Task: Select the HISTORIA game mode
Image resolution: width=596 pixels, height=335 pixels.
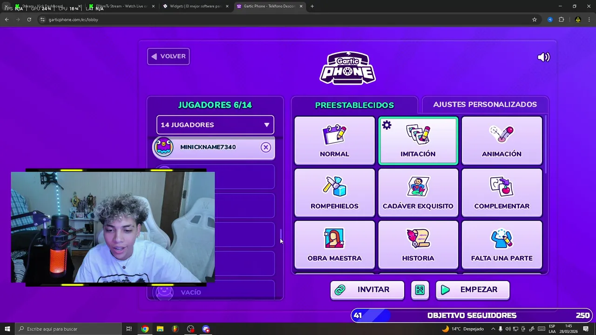Action: tap(418, 245)
